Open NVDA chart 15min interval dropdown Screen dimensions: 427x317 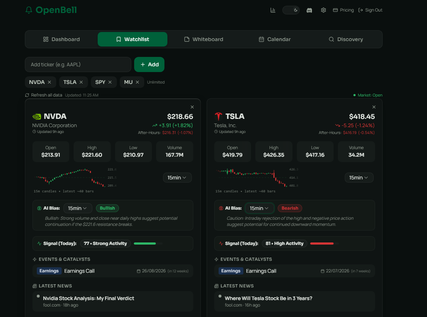[177, 178]
